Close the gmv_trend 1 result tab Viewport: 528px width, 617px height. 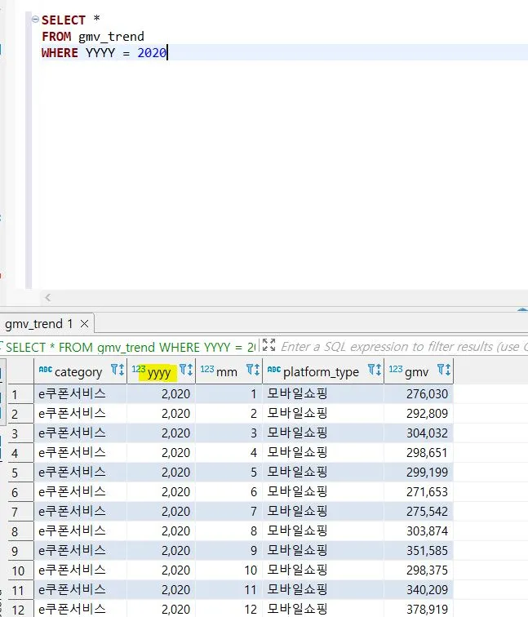coord(84,324)
